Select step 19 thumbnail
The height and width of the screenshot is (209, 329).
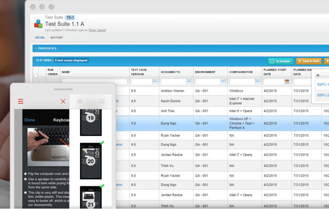point(91,122)
